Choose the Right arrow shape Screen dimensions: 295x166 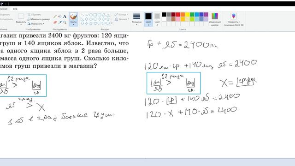[x=100, y=19]
